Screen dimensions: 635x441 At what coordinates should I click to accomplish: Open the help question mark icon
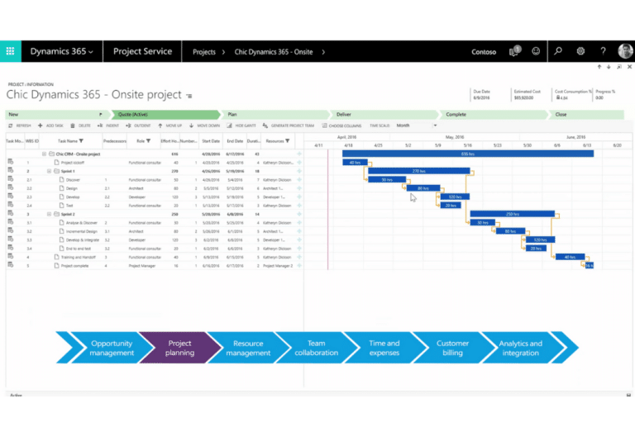point(603,51)
